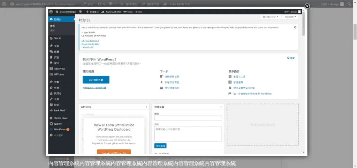Click the WordPress logo in the lightbox admin bar
357x168 pixels.
(51, 12)
